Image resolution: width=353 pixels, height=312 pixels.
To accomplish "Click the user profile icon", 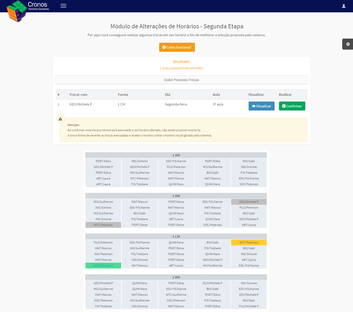I will pyautogui.click(x=344, y=6).
